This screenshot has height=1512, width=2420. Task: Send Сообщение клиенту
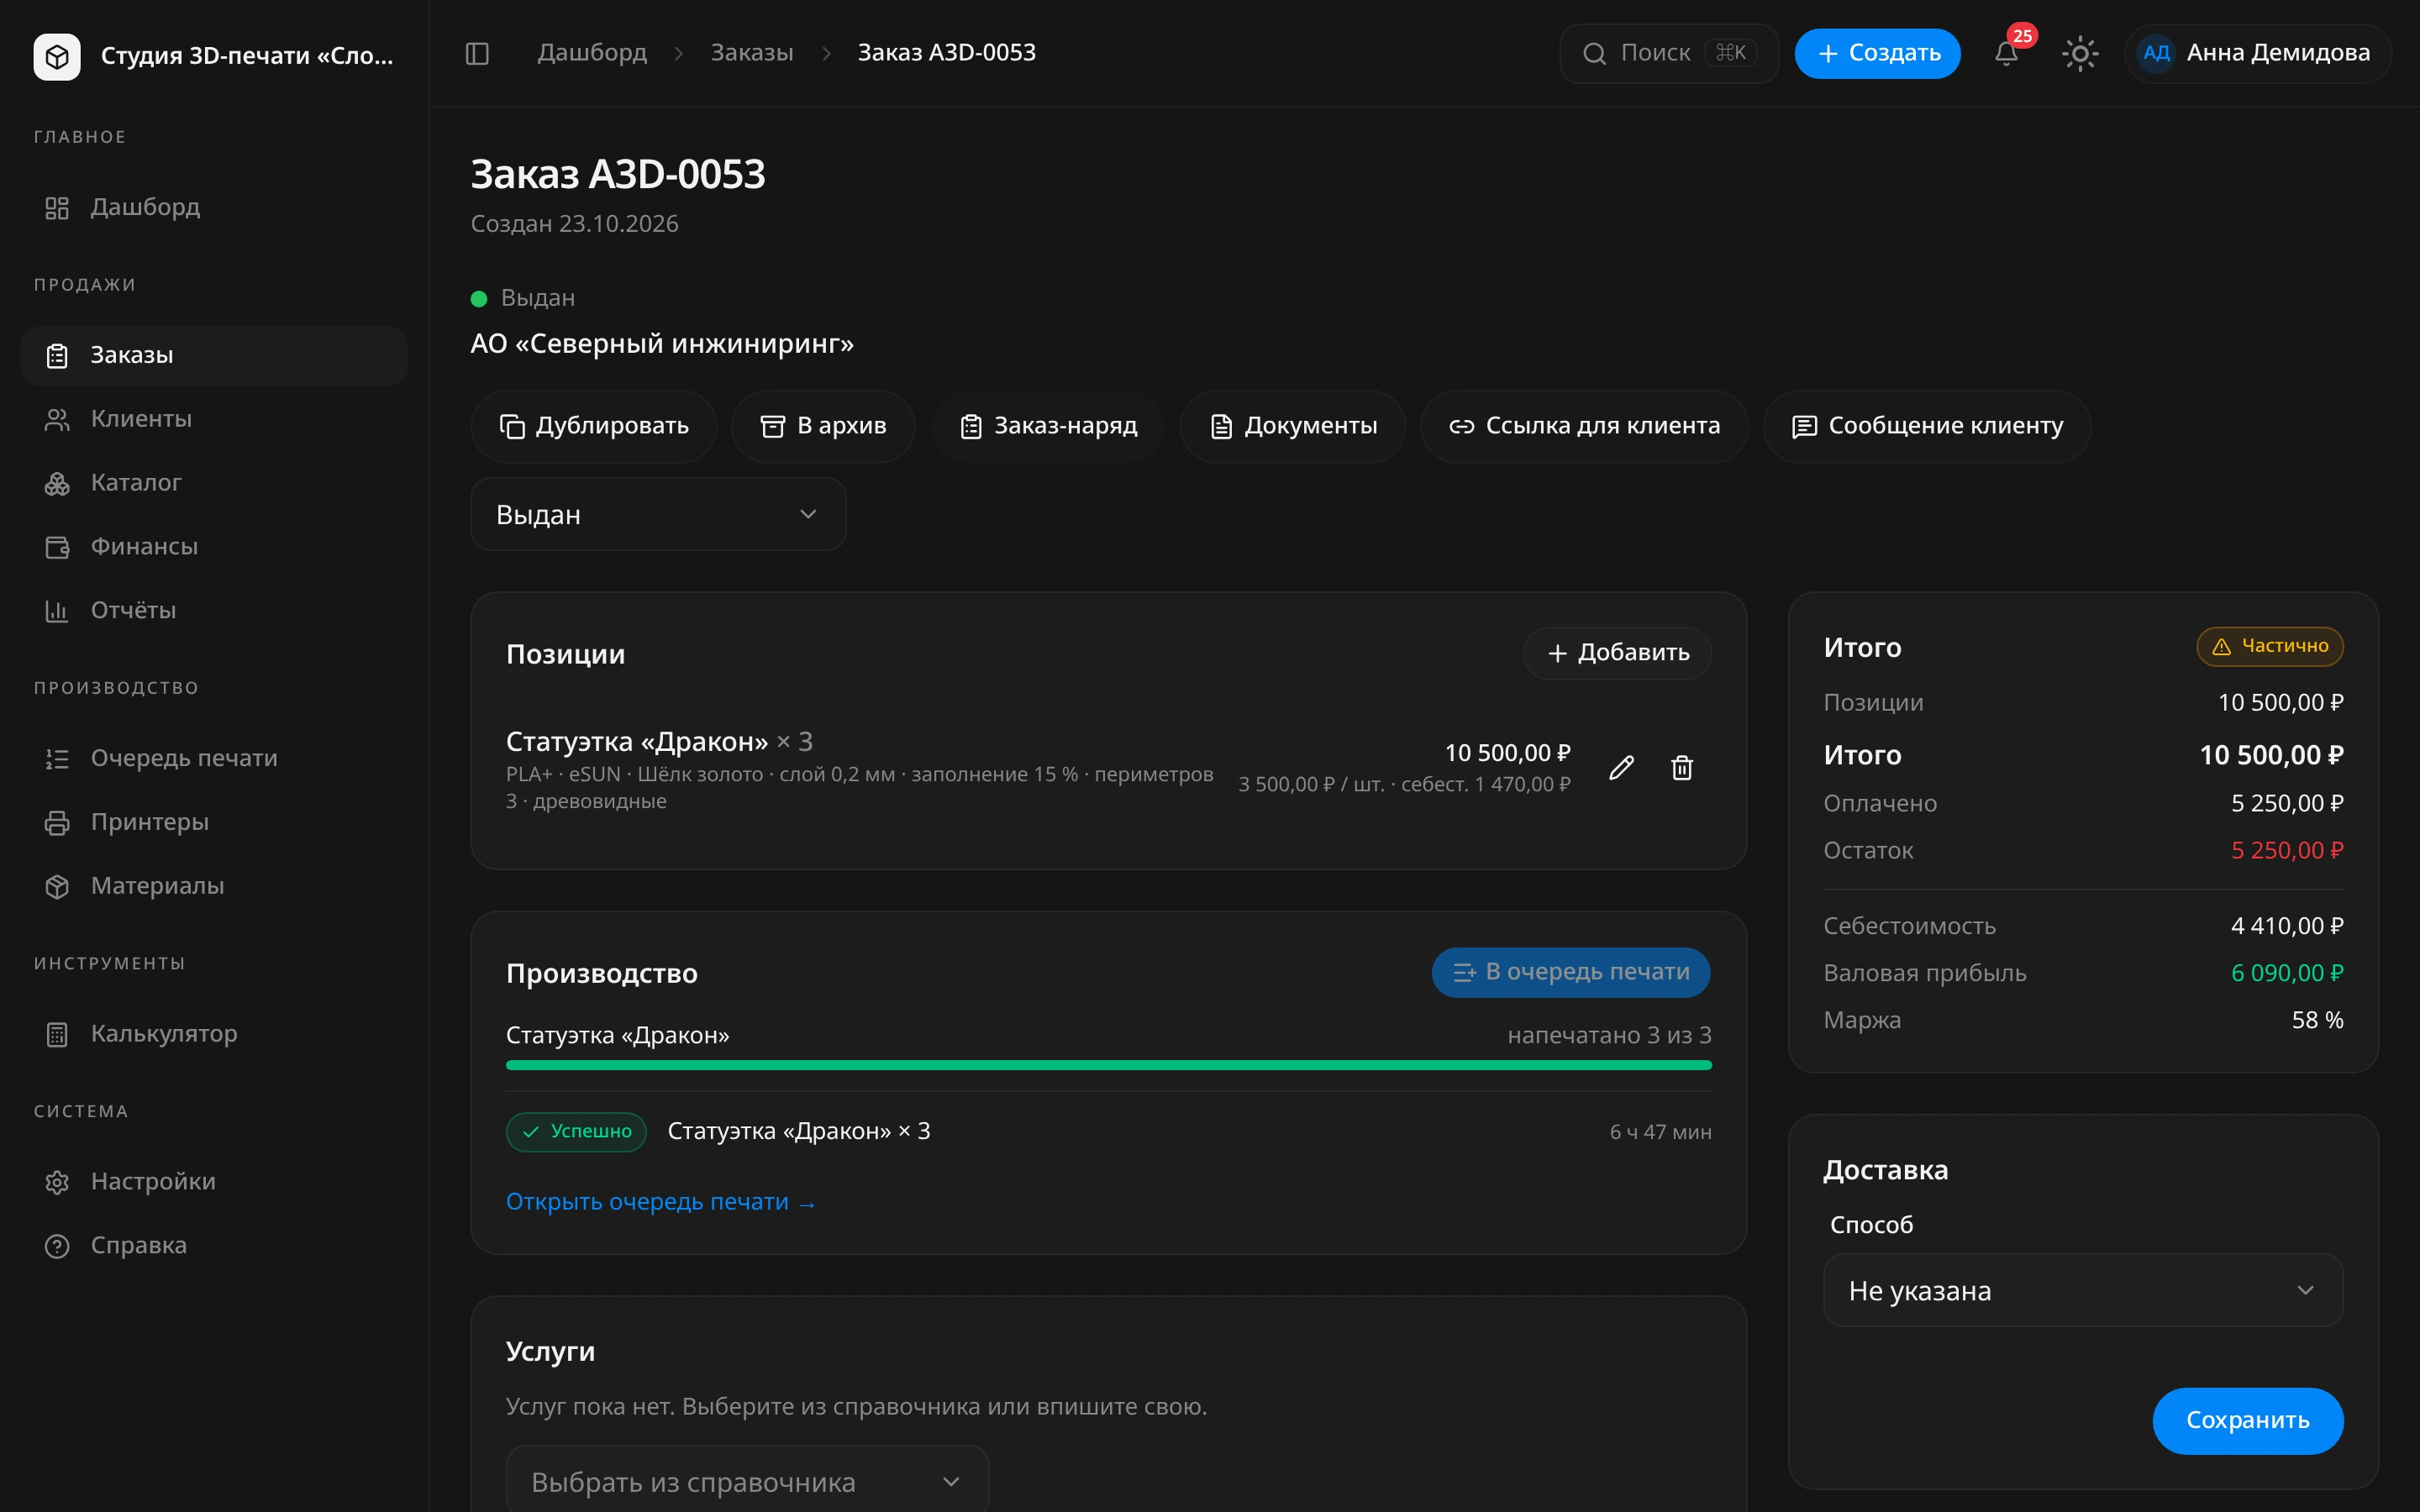1927,426
